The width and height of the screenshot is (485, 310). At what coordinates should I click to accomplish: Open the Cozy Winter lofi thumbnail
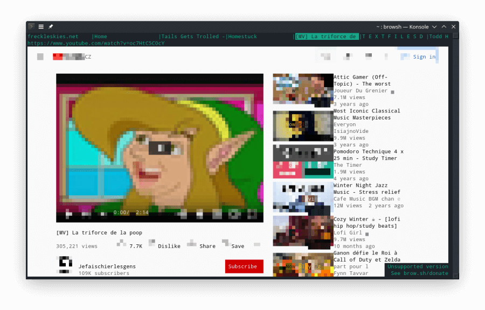click(x=303, y=232)
